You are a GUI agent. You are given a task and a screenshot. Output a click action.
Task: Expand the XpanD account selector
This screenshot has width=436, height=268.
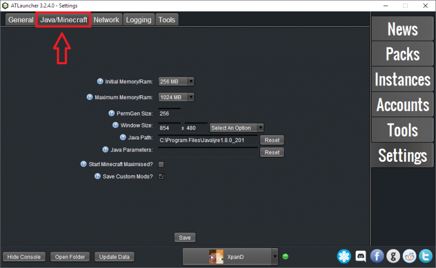(x=275, y=257)
